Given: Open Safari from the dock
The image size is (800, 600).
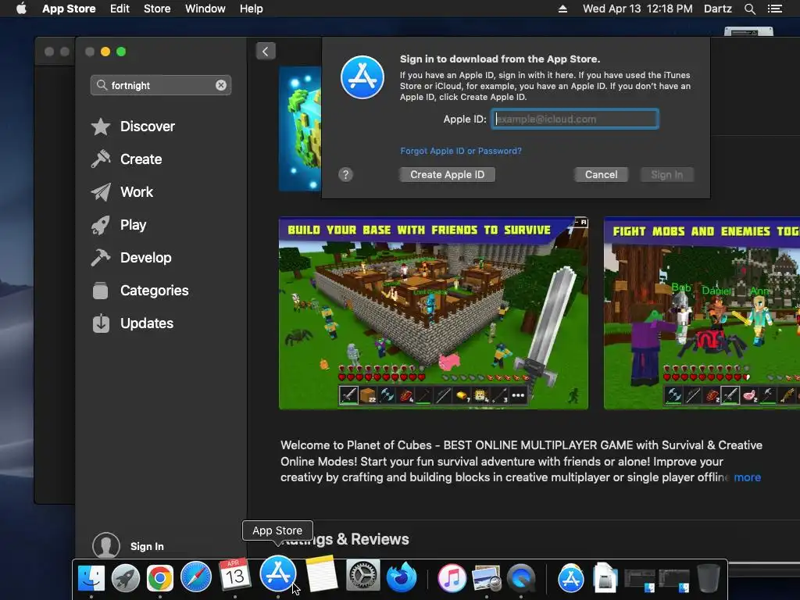Looking at the screenshot, I should 196,577.
